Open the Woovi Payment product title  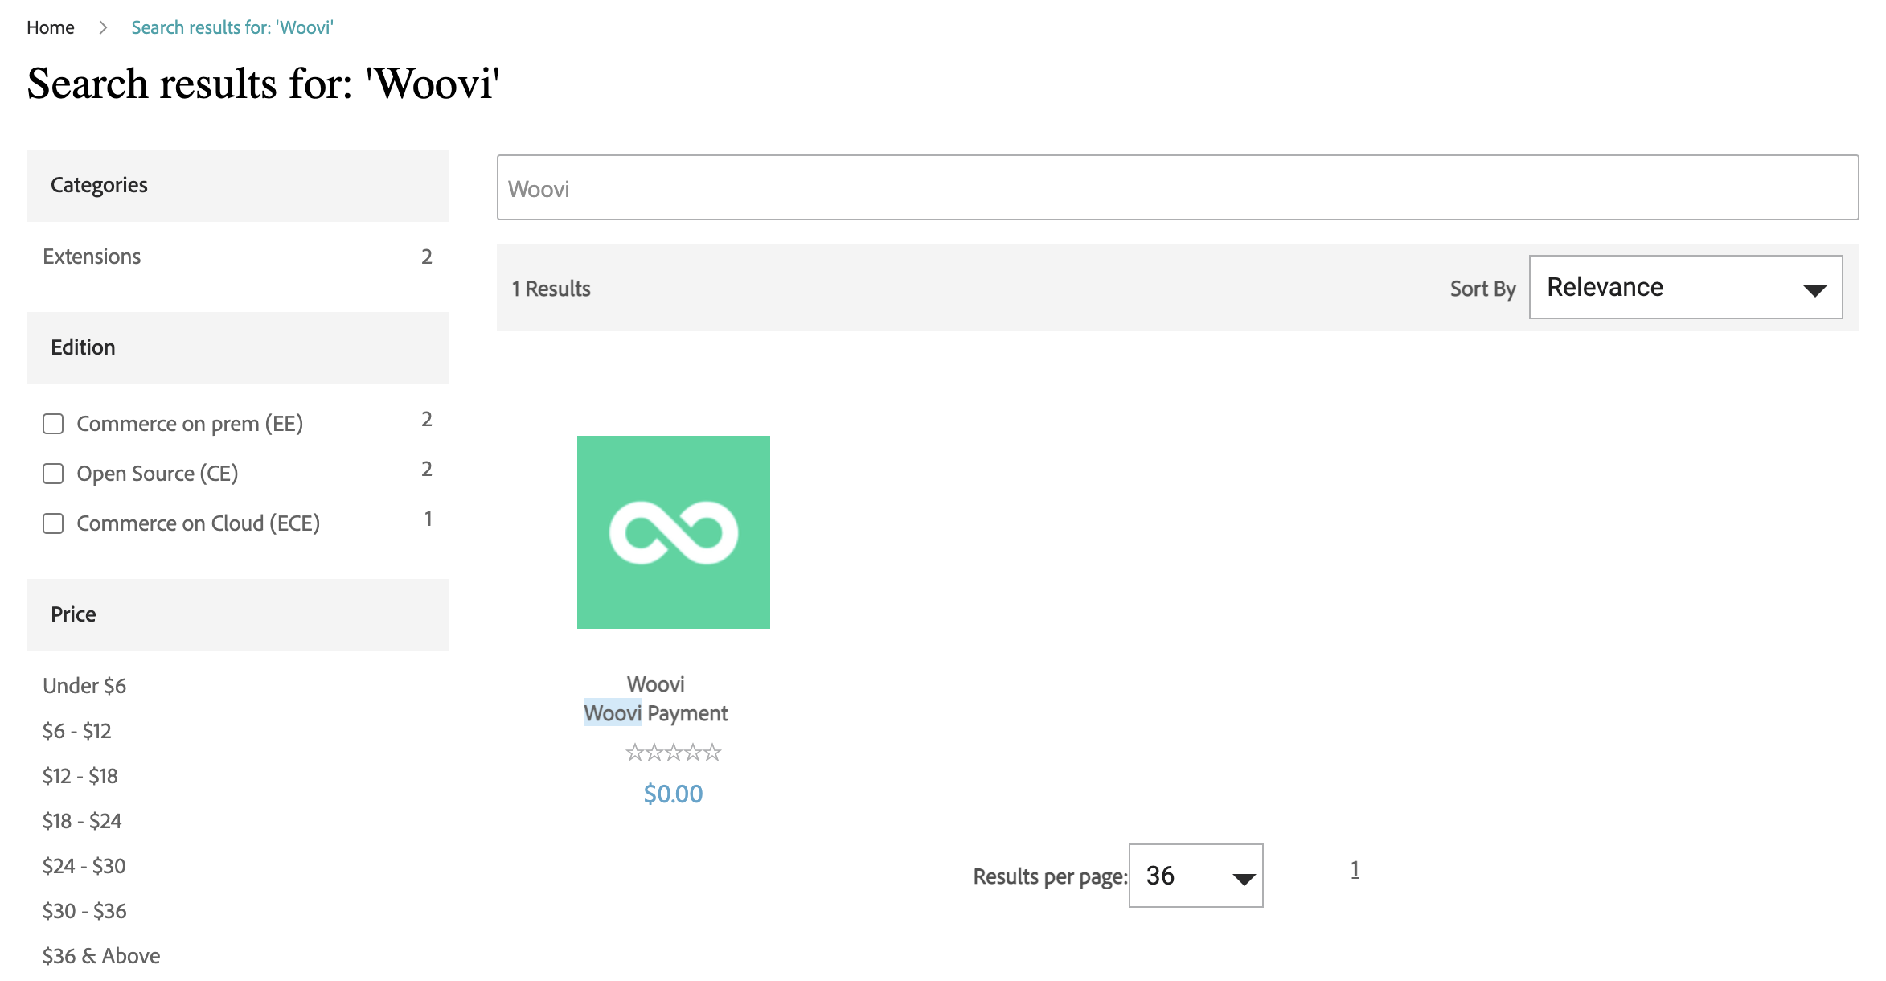click(656, 713)
